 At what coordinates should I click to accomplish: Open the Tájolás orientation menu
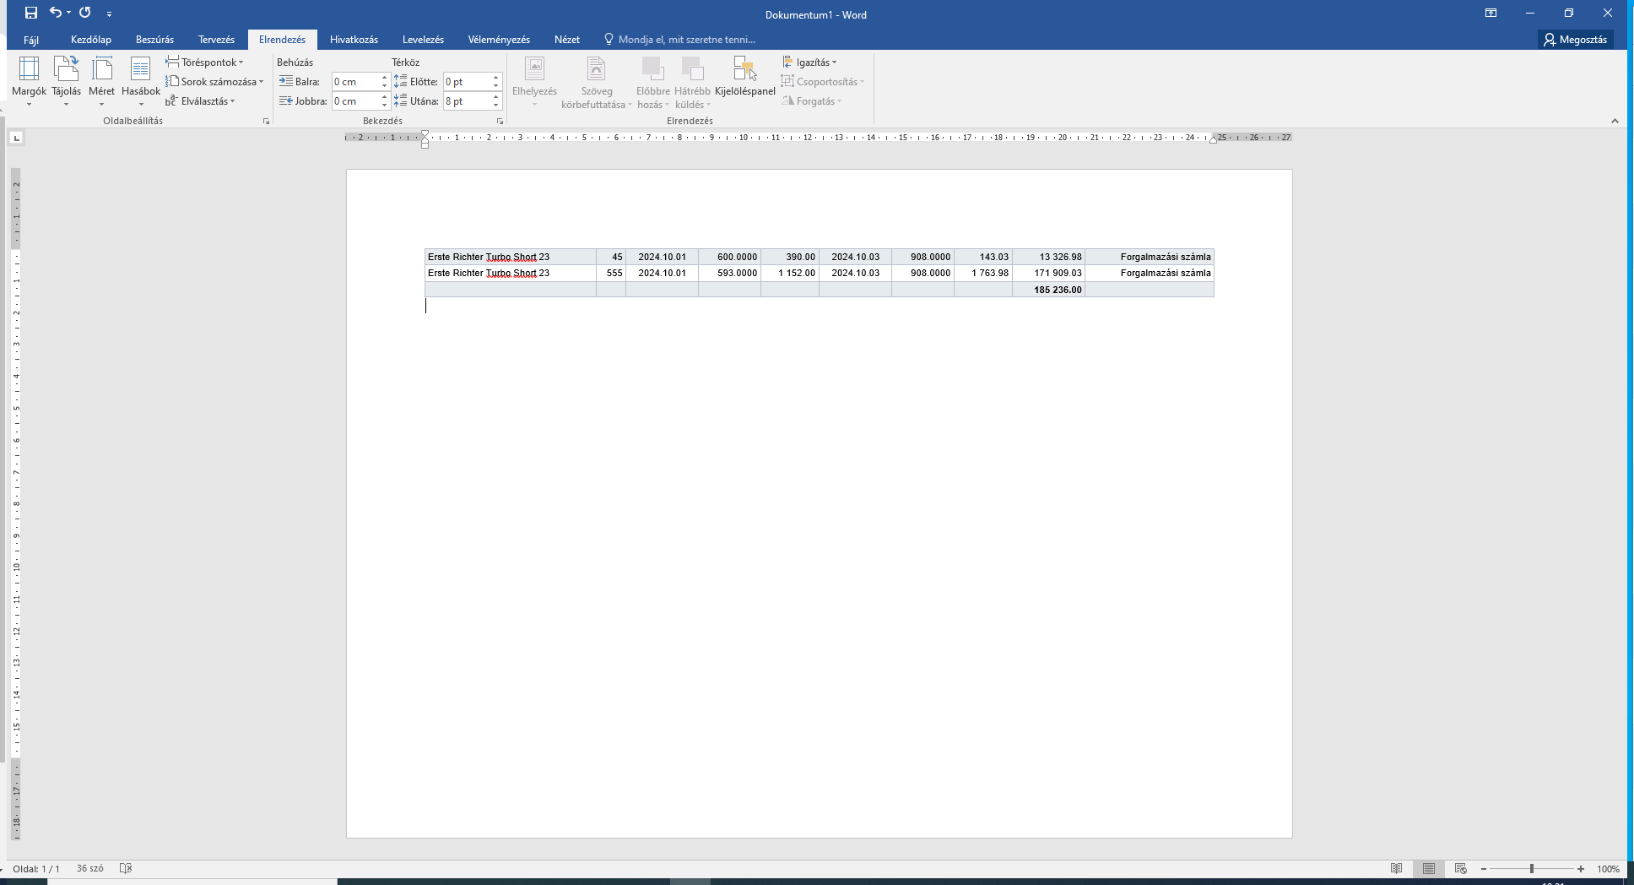(66, 81)
